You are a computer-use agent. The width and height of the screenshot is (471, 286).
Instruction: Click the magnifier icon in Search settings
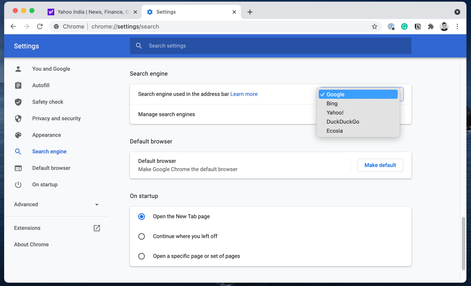coord(139,46)
